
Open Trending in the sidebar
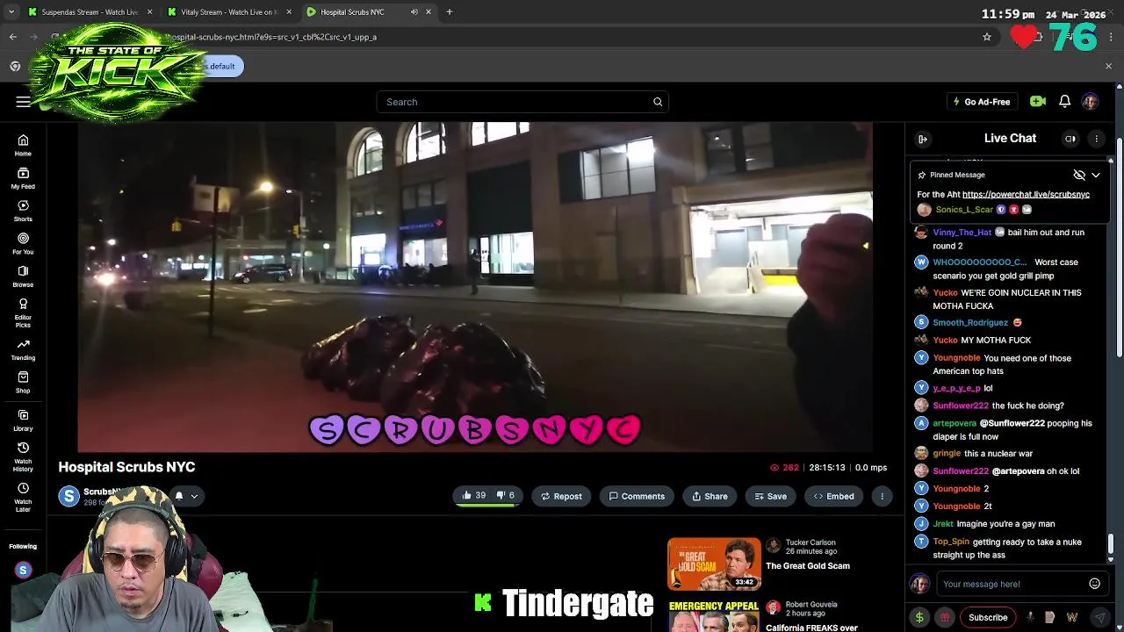(23, 349)
